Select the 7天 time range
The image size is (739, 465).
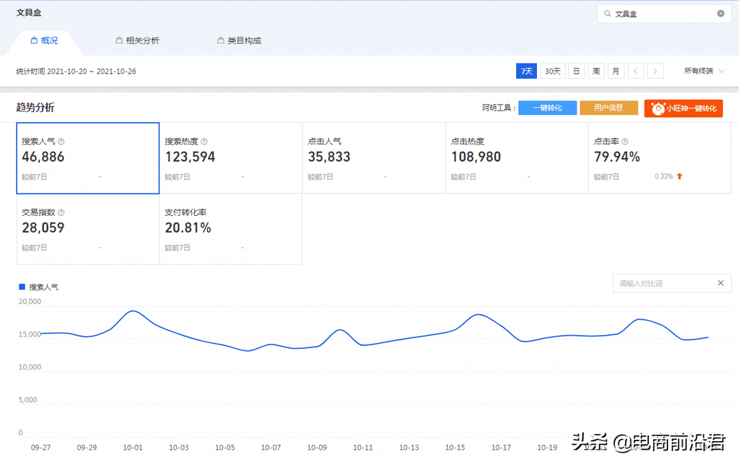[x=526, y=71]
